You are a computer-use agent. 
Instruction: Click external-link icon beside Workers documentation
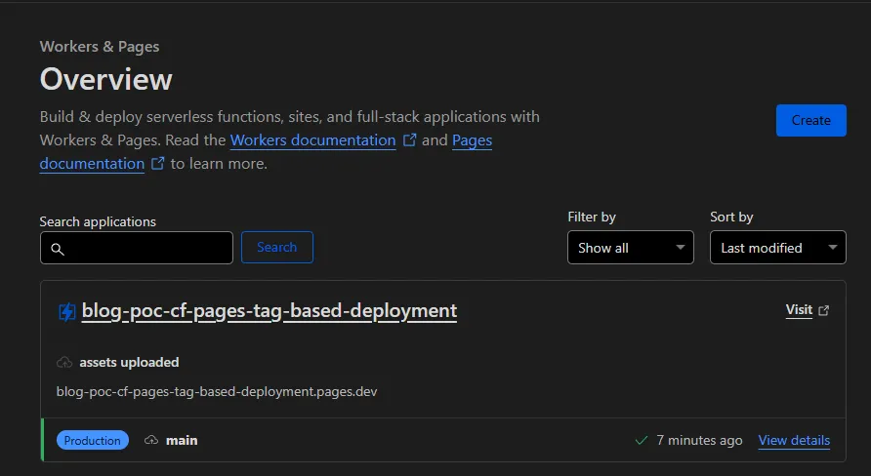tap(410, 140)
